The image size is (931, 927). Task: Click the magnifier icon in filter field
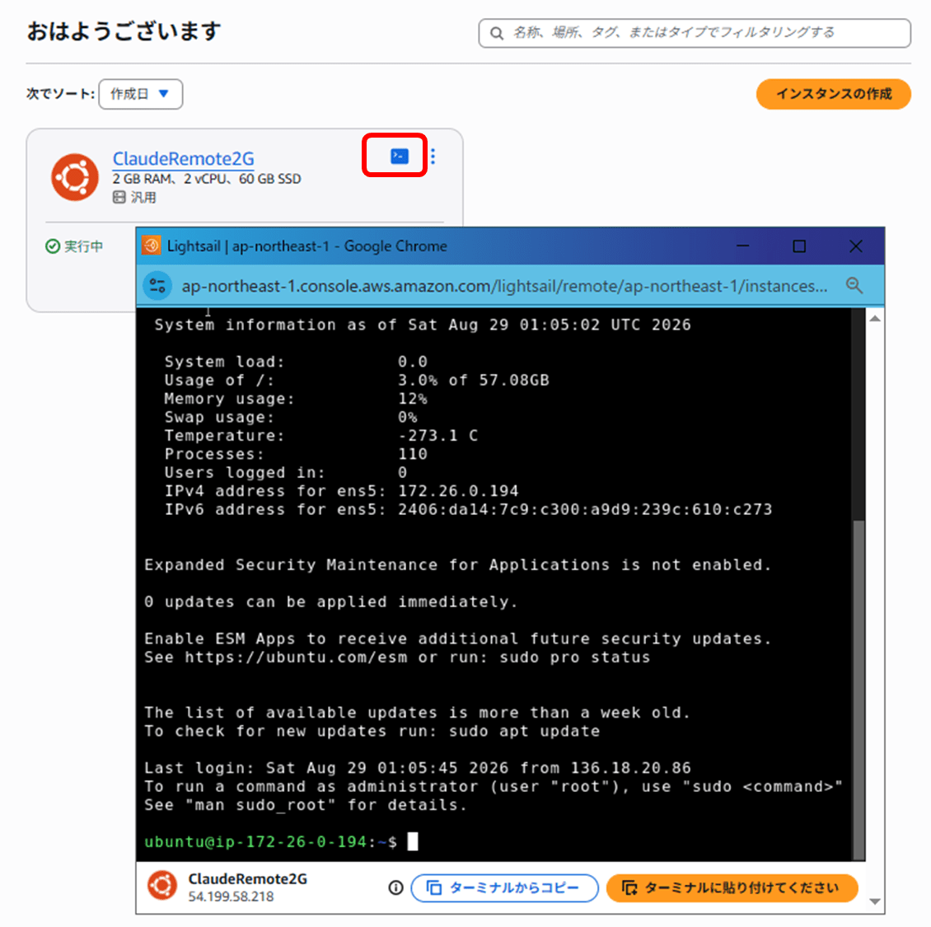click(496, 33)
